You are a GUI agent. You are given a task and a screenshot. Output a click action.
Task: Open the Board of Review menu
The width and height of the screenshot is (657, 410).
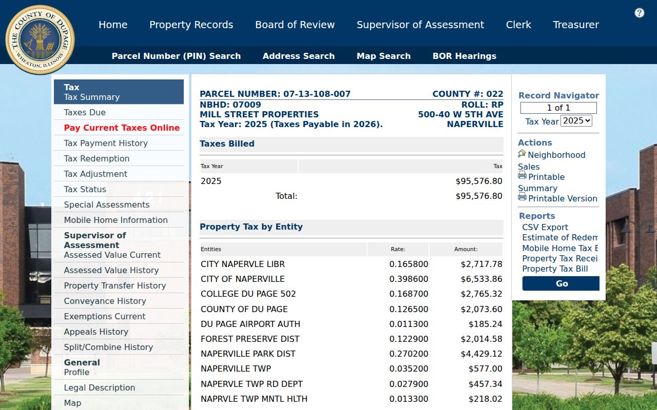[295, 25]
